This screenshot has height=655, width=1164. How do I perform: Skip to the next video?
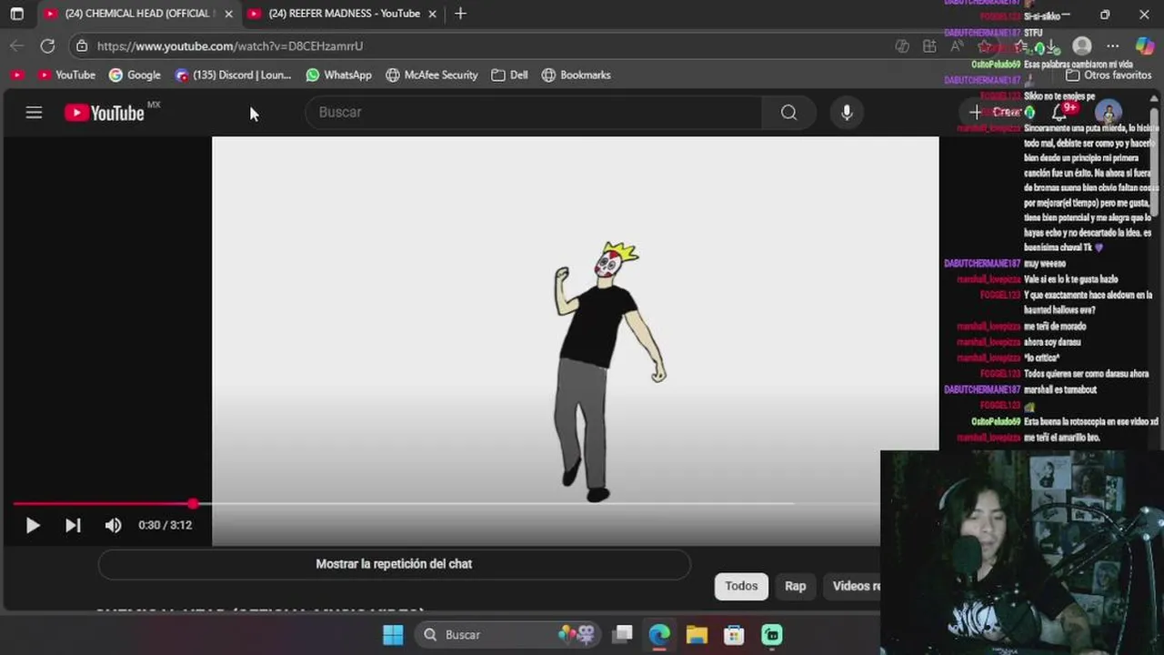click(x=73, y=525)
